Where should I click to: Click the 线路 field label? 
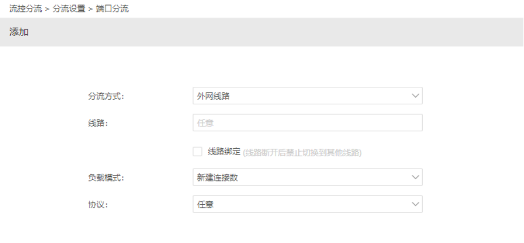click(98, 123)
